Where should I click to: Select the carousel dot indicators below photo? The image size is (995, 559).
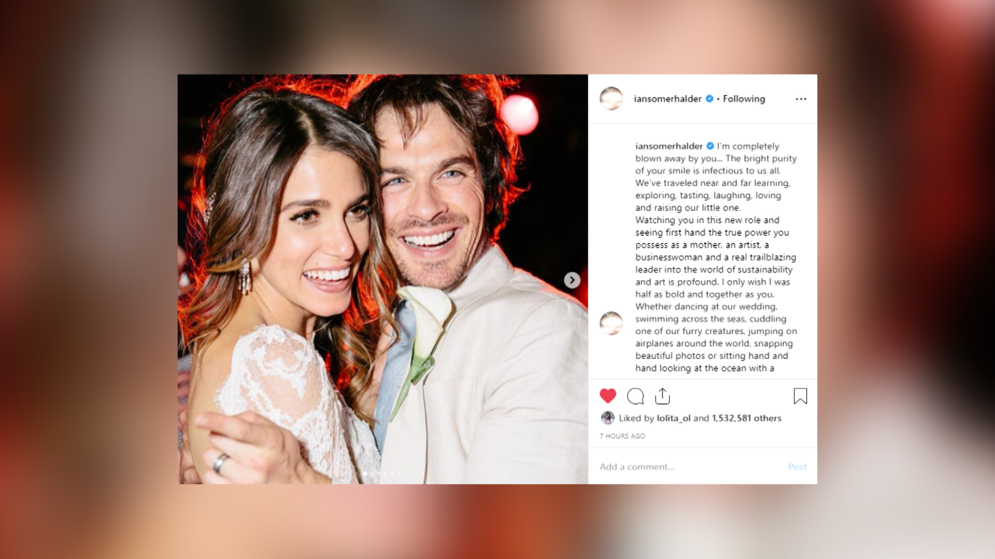coord(382,473)
